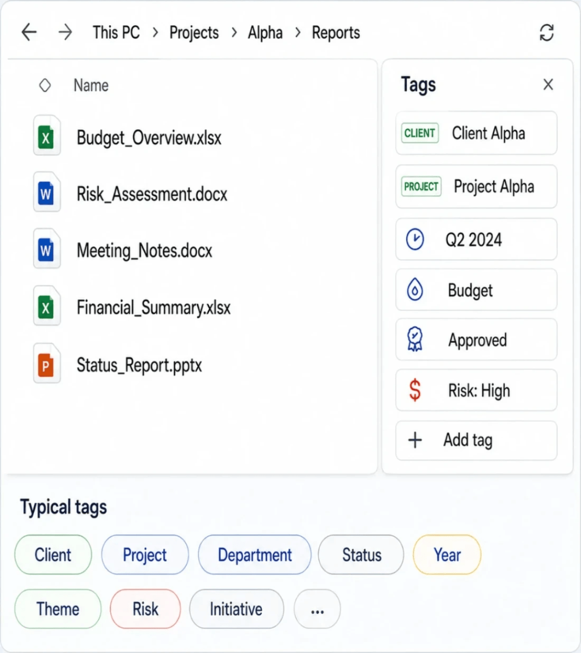Pick the Theme typical tag chip
581x653 pixels.
point(58,609)
